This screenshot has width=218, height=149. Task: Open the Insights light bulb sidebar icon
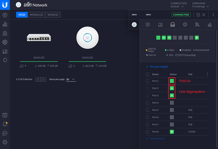tap(5, 60)
